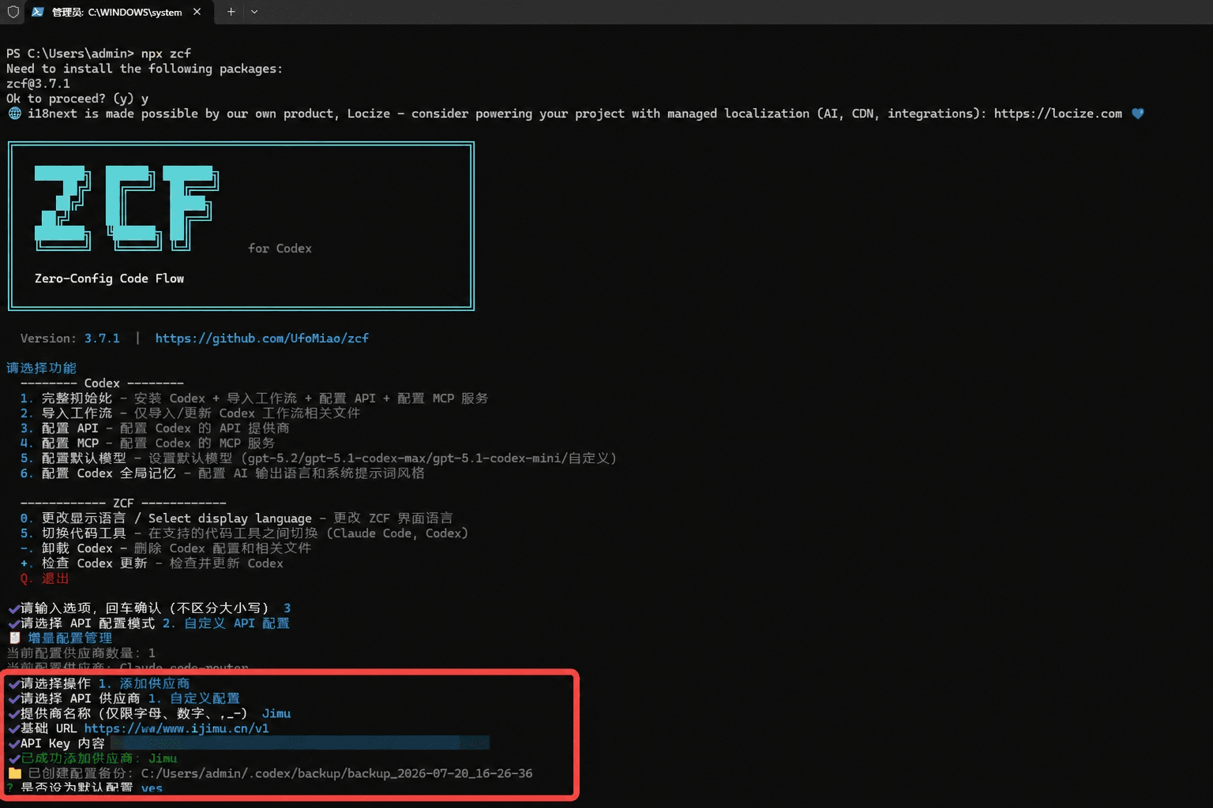Click menu option 3 配置 API

tap(155, 428)
